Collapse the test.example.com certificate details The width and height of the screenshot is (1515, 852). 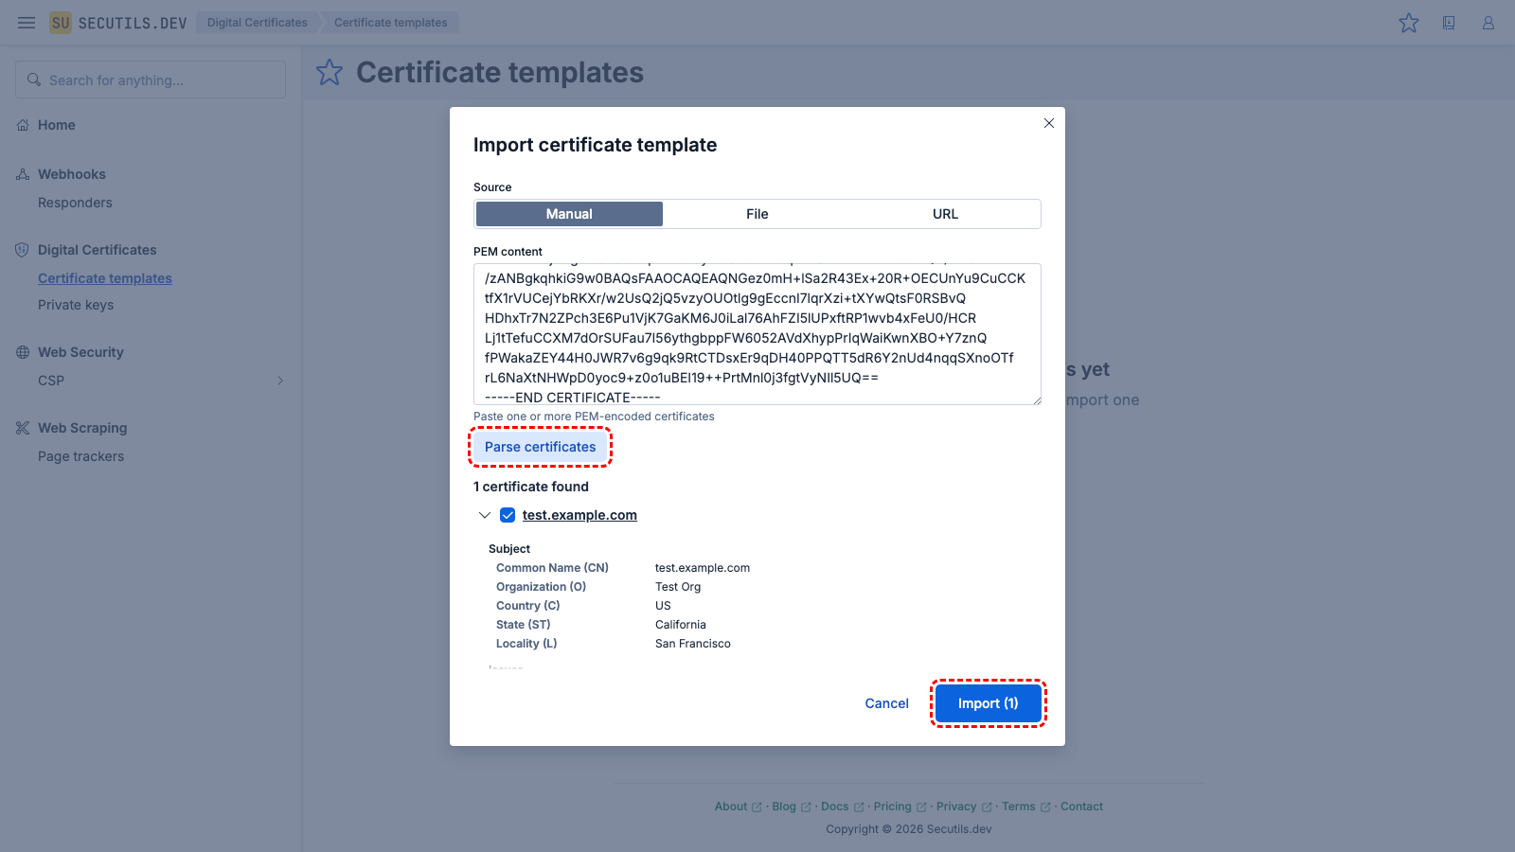[485, 515]
